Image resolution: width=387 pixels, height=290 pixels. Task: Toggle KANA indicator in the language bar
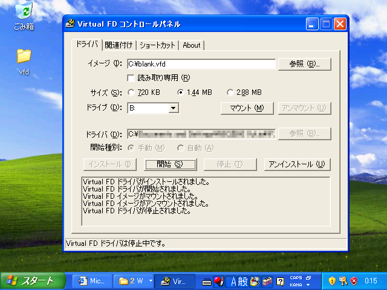click(x=296, y=285)
